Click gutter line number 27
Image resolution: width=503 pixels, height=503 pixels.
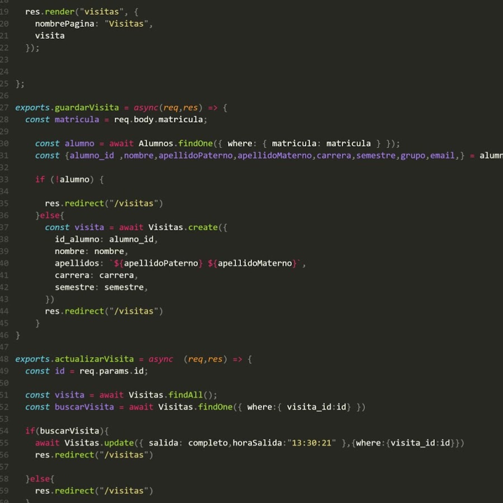4,107
